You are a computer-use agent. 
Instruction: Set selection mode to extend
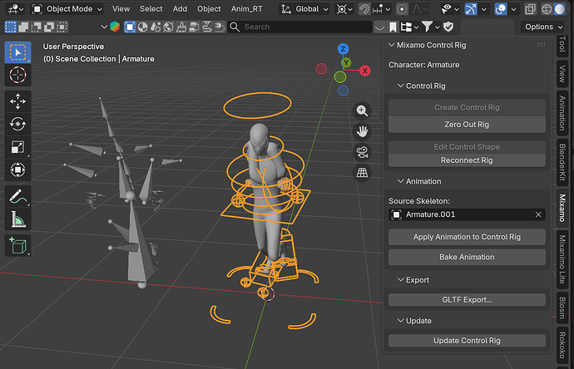pos(23,27)
